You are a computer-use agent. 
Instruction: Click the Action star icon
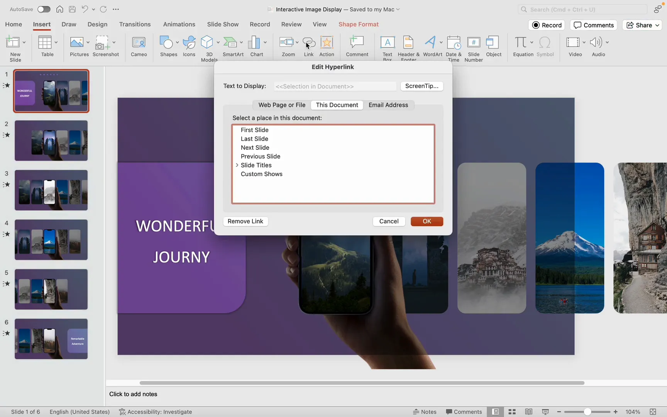[327, 42]
